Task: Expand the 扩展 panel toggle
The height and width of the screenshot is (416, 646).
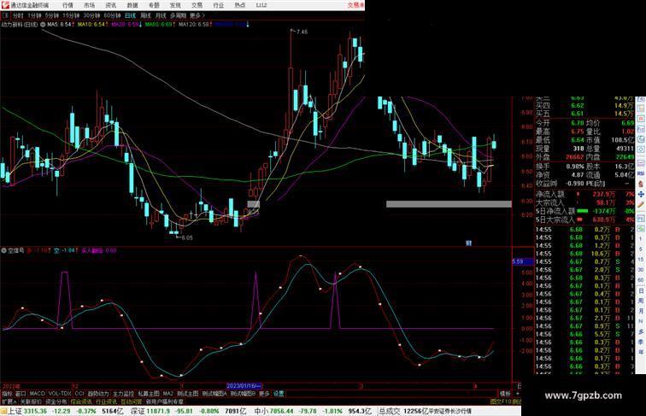Action: 9,401
